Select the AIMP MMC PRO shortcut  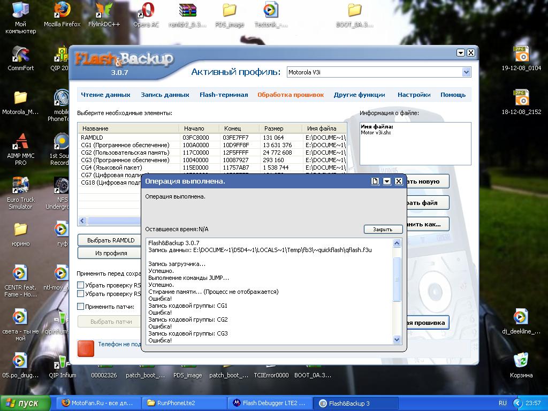click(21, 149)
